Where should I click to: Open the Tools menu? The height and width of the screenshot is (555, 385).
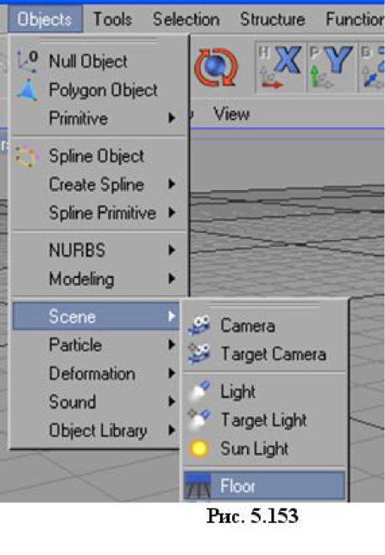[x=112, y=19]
